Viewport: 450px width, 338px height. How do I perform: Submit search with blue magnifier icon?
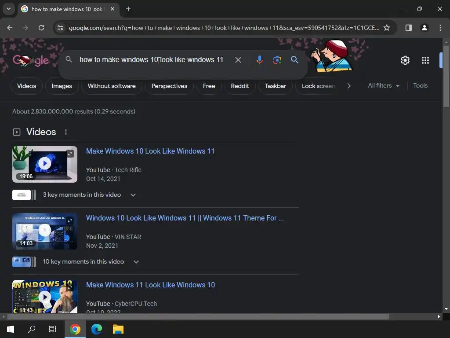294,60
